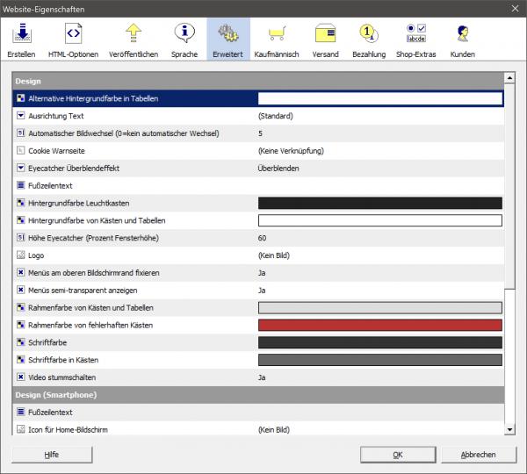Toggle Menüs semi-transparent anzeigen option

(21, 290)
